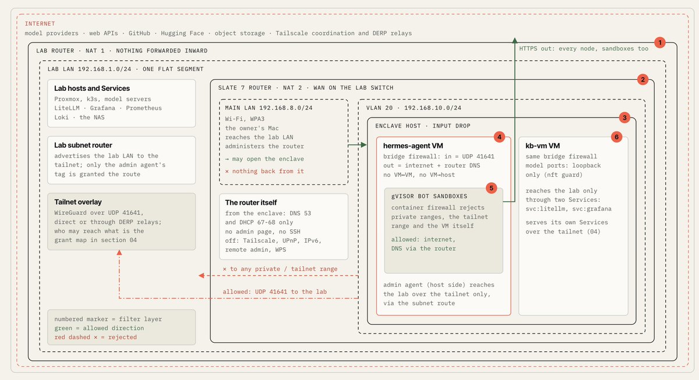Click 'bridge firewall: in = UDP 41641'

point(439,157)
